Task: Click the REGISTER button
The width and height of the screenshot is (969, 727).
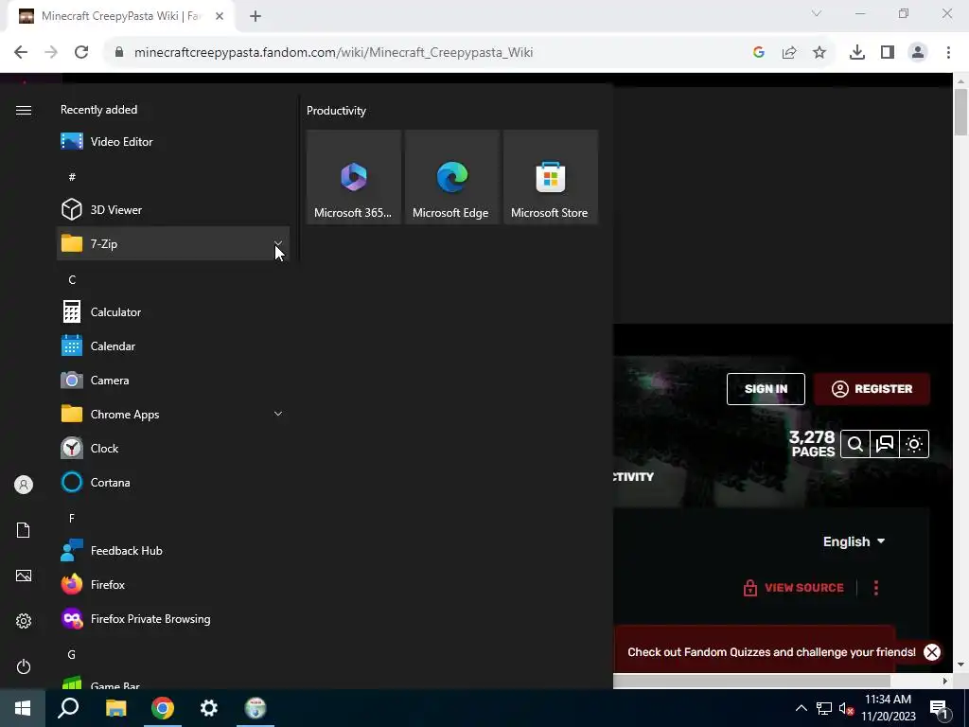Action: 872,389
